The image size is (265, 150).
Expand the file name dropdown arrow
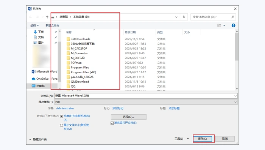click(x=235, y=96)
